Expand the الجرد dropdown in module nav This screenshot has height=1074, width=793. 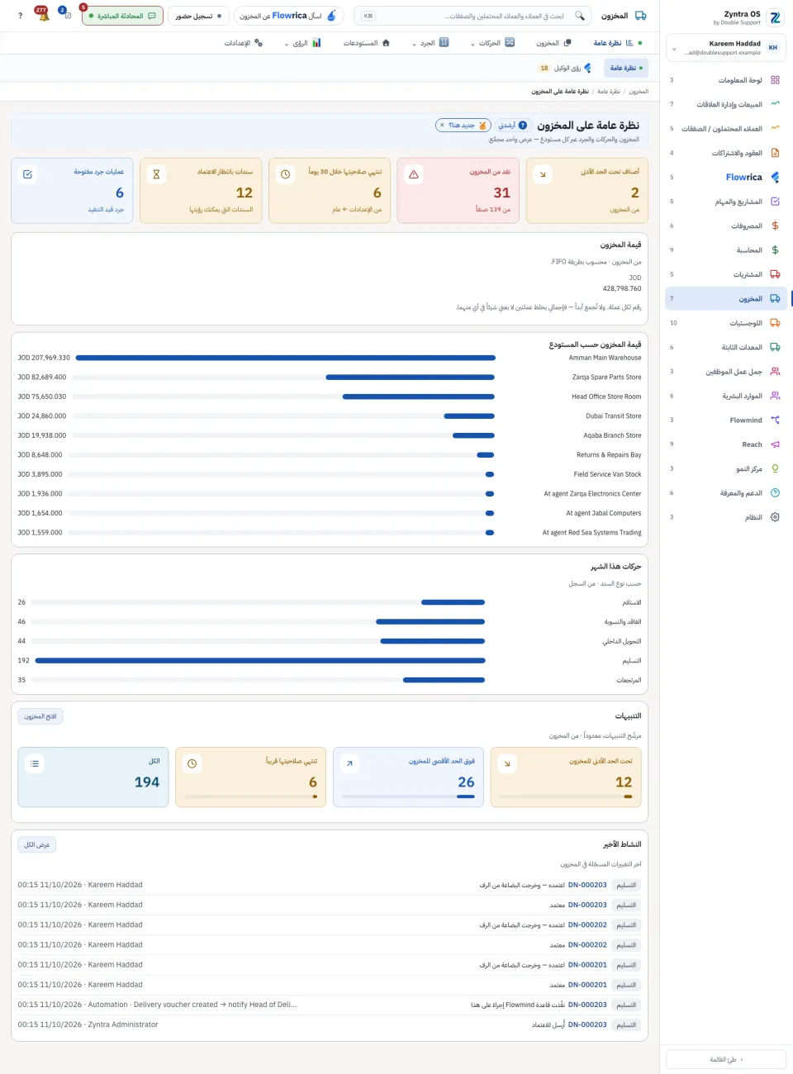point(430,43)
